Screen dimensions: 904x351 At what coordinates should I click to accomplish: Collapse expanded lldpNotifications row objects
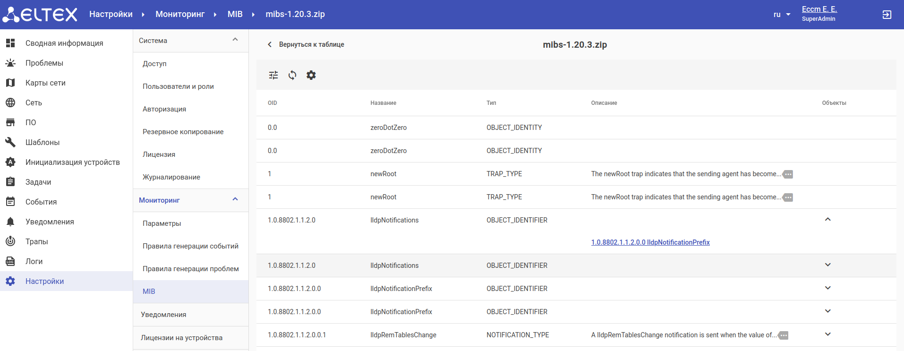(x=827, y=220)
